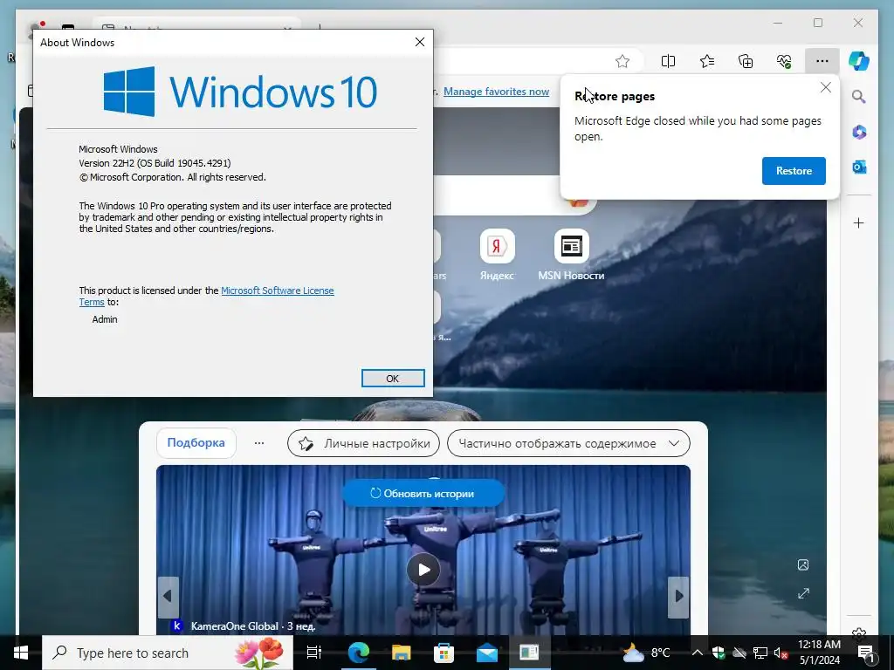Screen dimensions: 894x670
Task: Select the Подборка feed tab
Action: pyautogui.click(x=196, y=442)
